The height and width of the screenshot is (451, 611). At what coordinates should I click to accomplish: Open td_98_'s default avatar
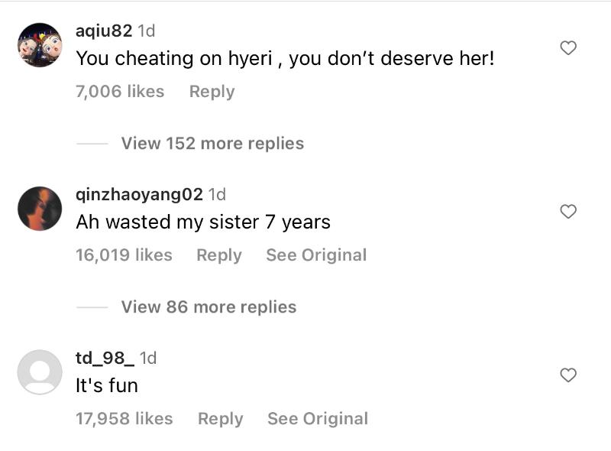tap(40, 372)
